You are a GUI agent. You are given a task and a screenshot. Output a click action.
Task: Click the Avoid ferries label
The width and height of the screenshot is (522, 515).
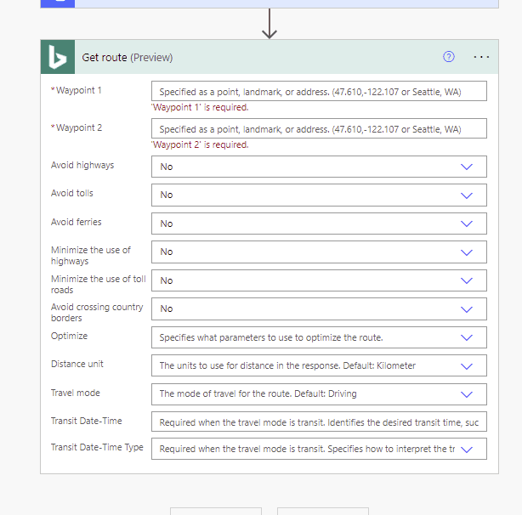pos(76,222)
